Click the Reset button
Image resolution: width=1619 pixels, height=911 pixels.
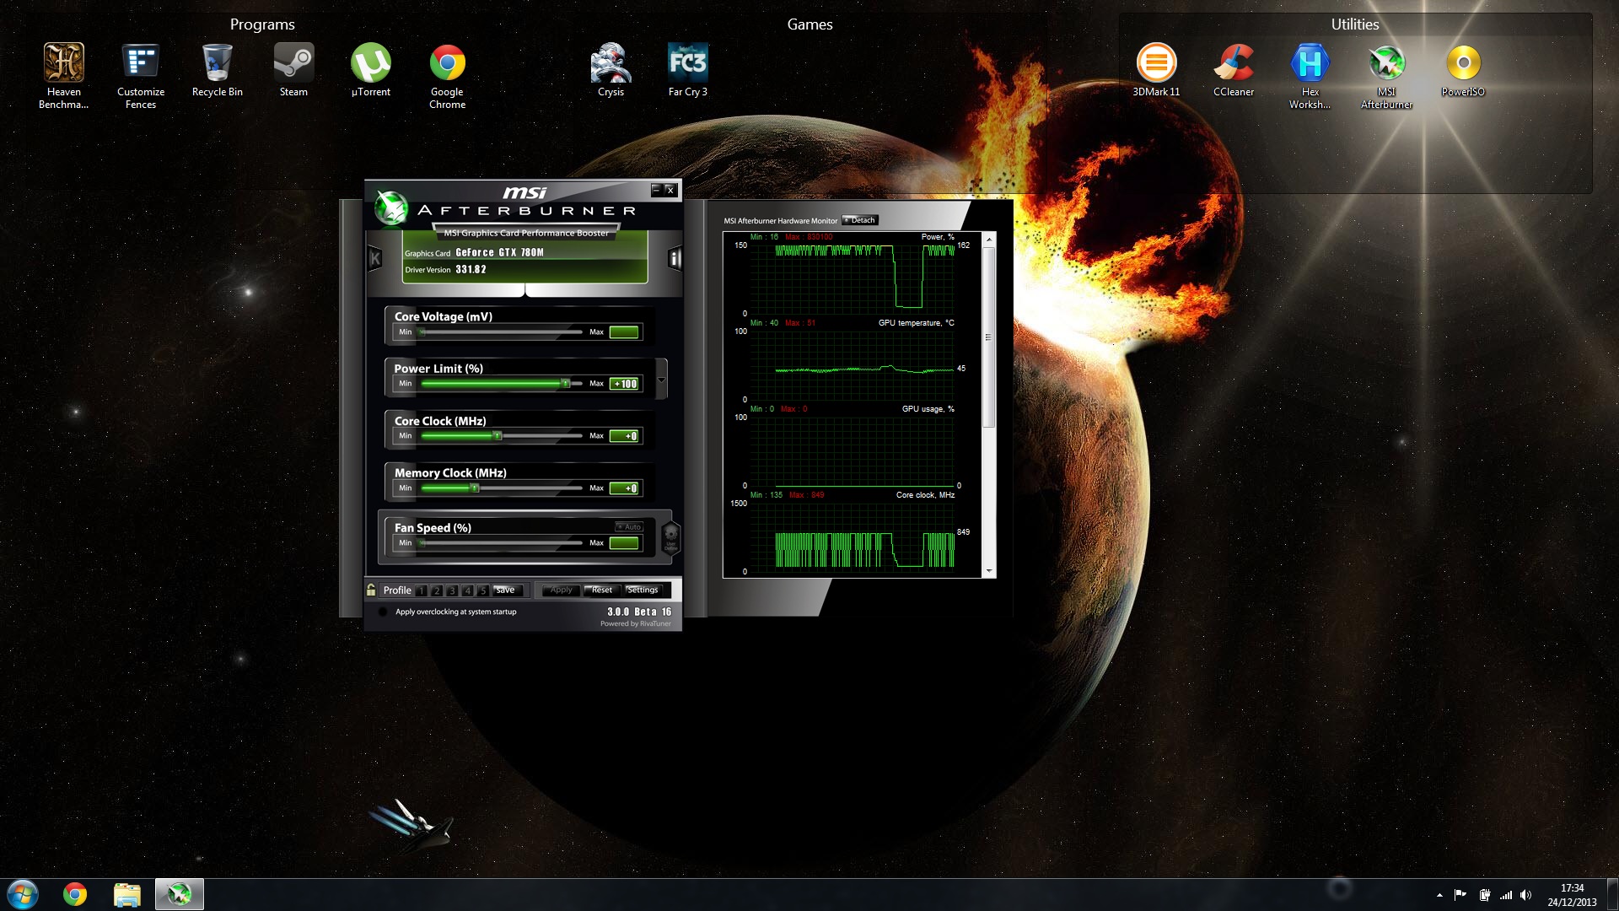click(602, 590)
